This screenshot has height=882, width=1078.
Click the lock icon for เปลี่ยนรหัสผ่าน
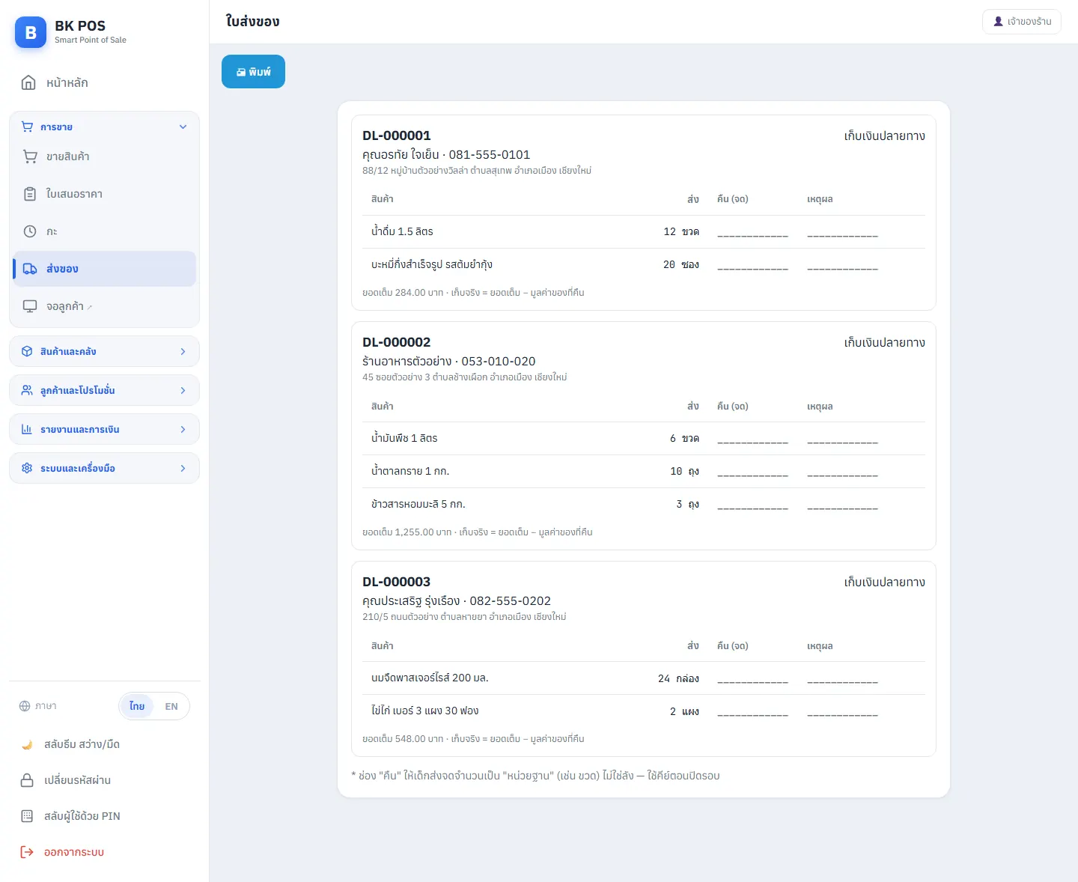tap(27, 780)
